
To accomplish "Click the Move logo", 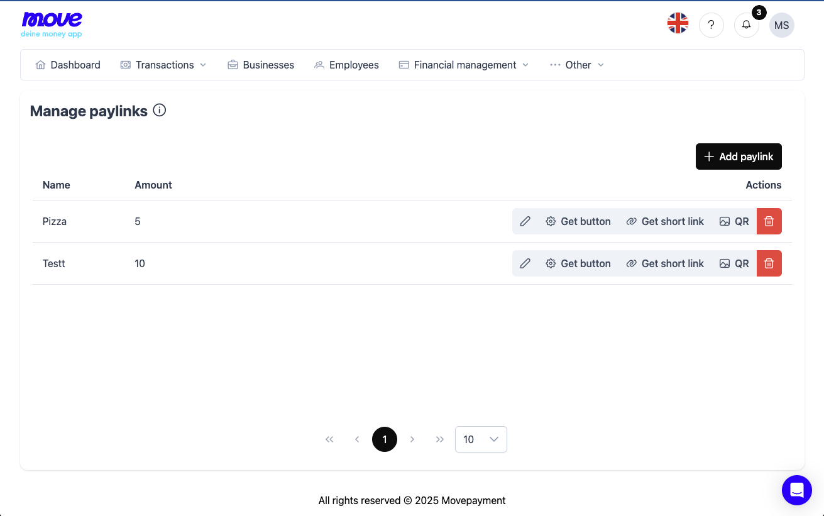I will click(52, 25).
